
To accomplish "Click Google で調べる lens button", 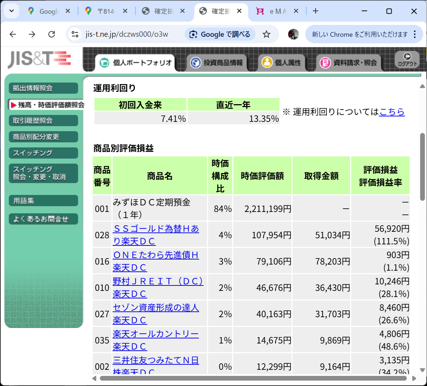I will tap(220, 34).
